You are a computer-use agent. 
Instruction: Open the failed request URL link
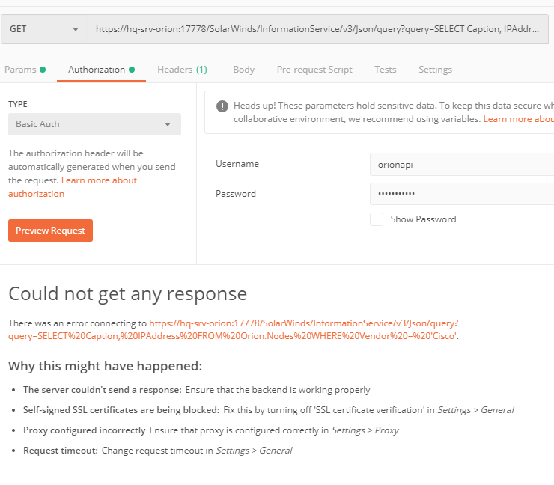233,329
